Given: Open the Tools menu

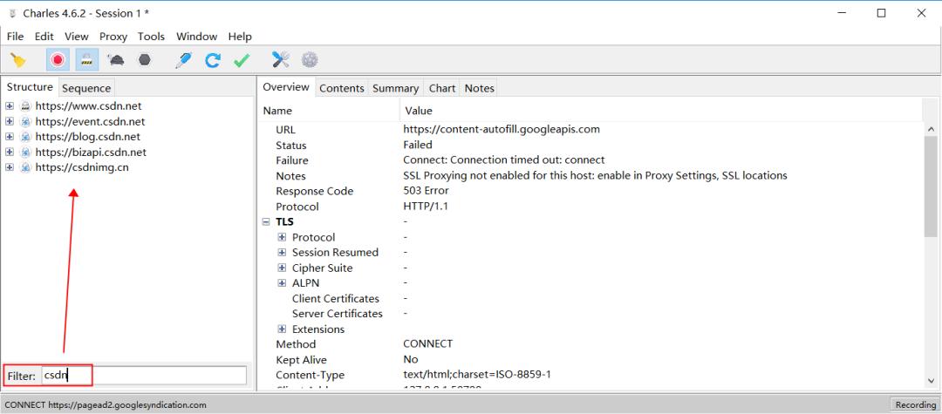Looking at the screenshot, I should point(151,37).
